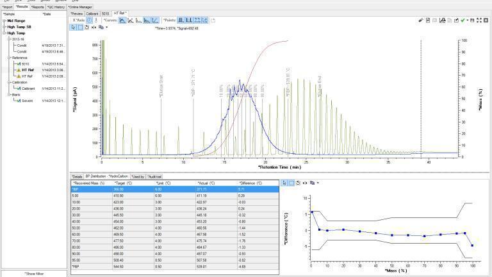Click the export icon after Points buttons
The image size is (492, 277).
click(213, 21)
